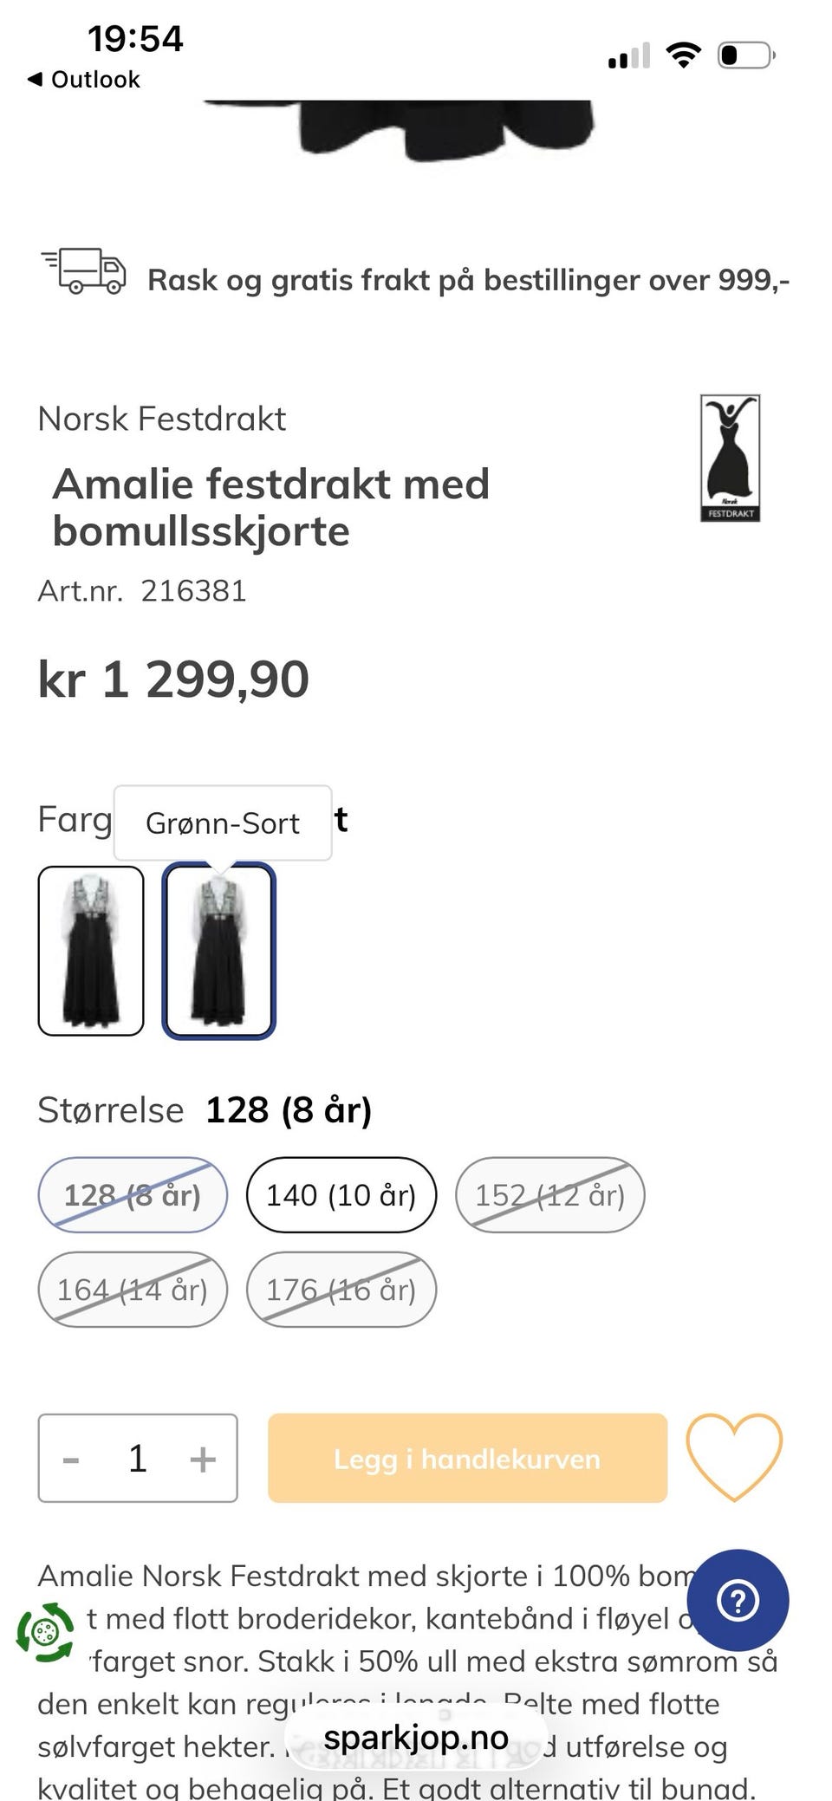Viewport: 832px width, 1801px height.
Task: Tap the quantity number field
Action: (137, 1459)
